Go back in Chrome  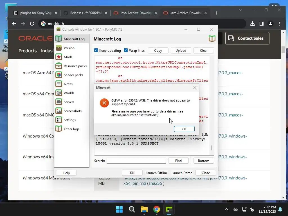pyautogui.click(x=14, y=24)
